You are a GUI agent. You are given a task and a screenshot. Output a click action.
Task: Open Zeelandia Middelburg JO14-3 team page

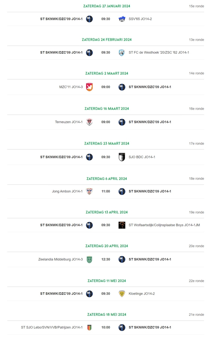coord(60,260)
